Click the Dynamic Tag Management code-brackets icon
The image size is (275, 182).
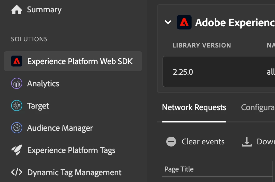click(17, 172)
